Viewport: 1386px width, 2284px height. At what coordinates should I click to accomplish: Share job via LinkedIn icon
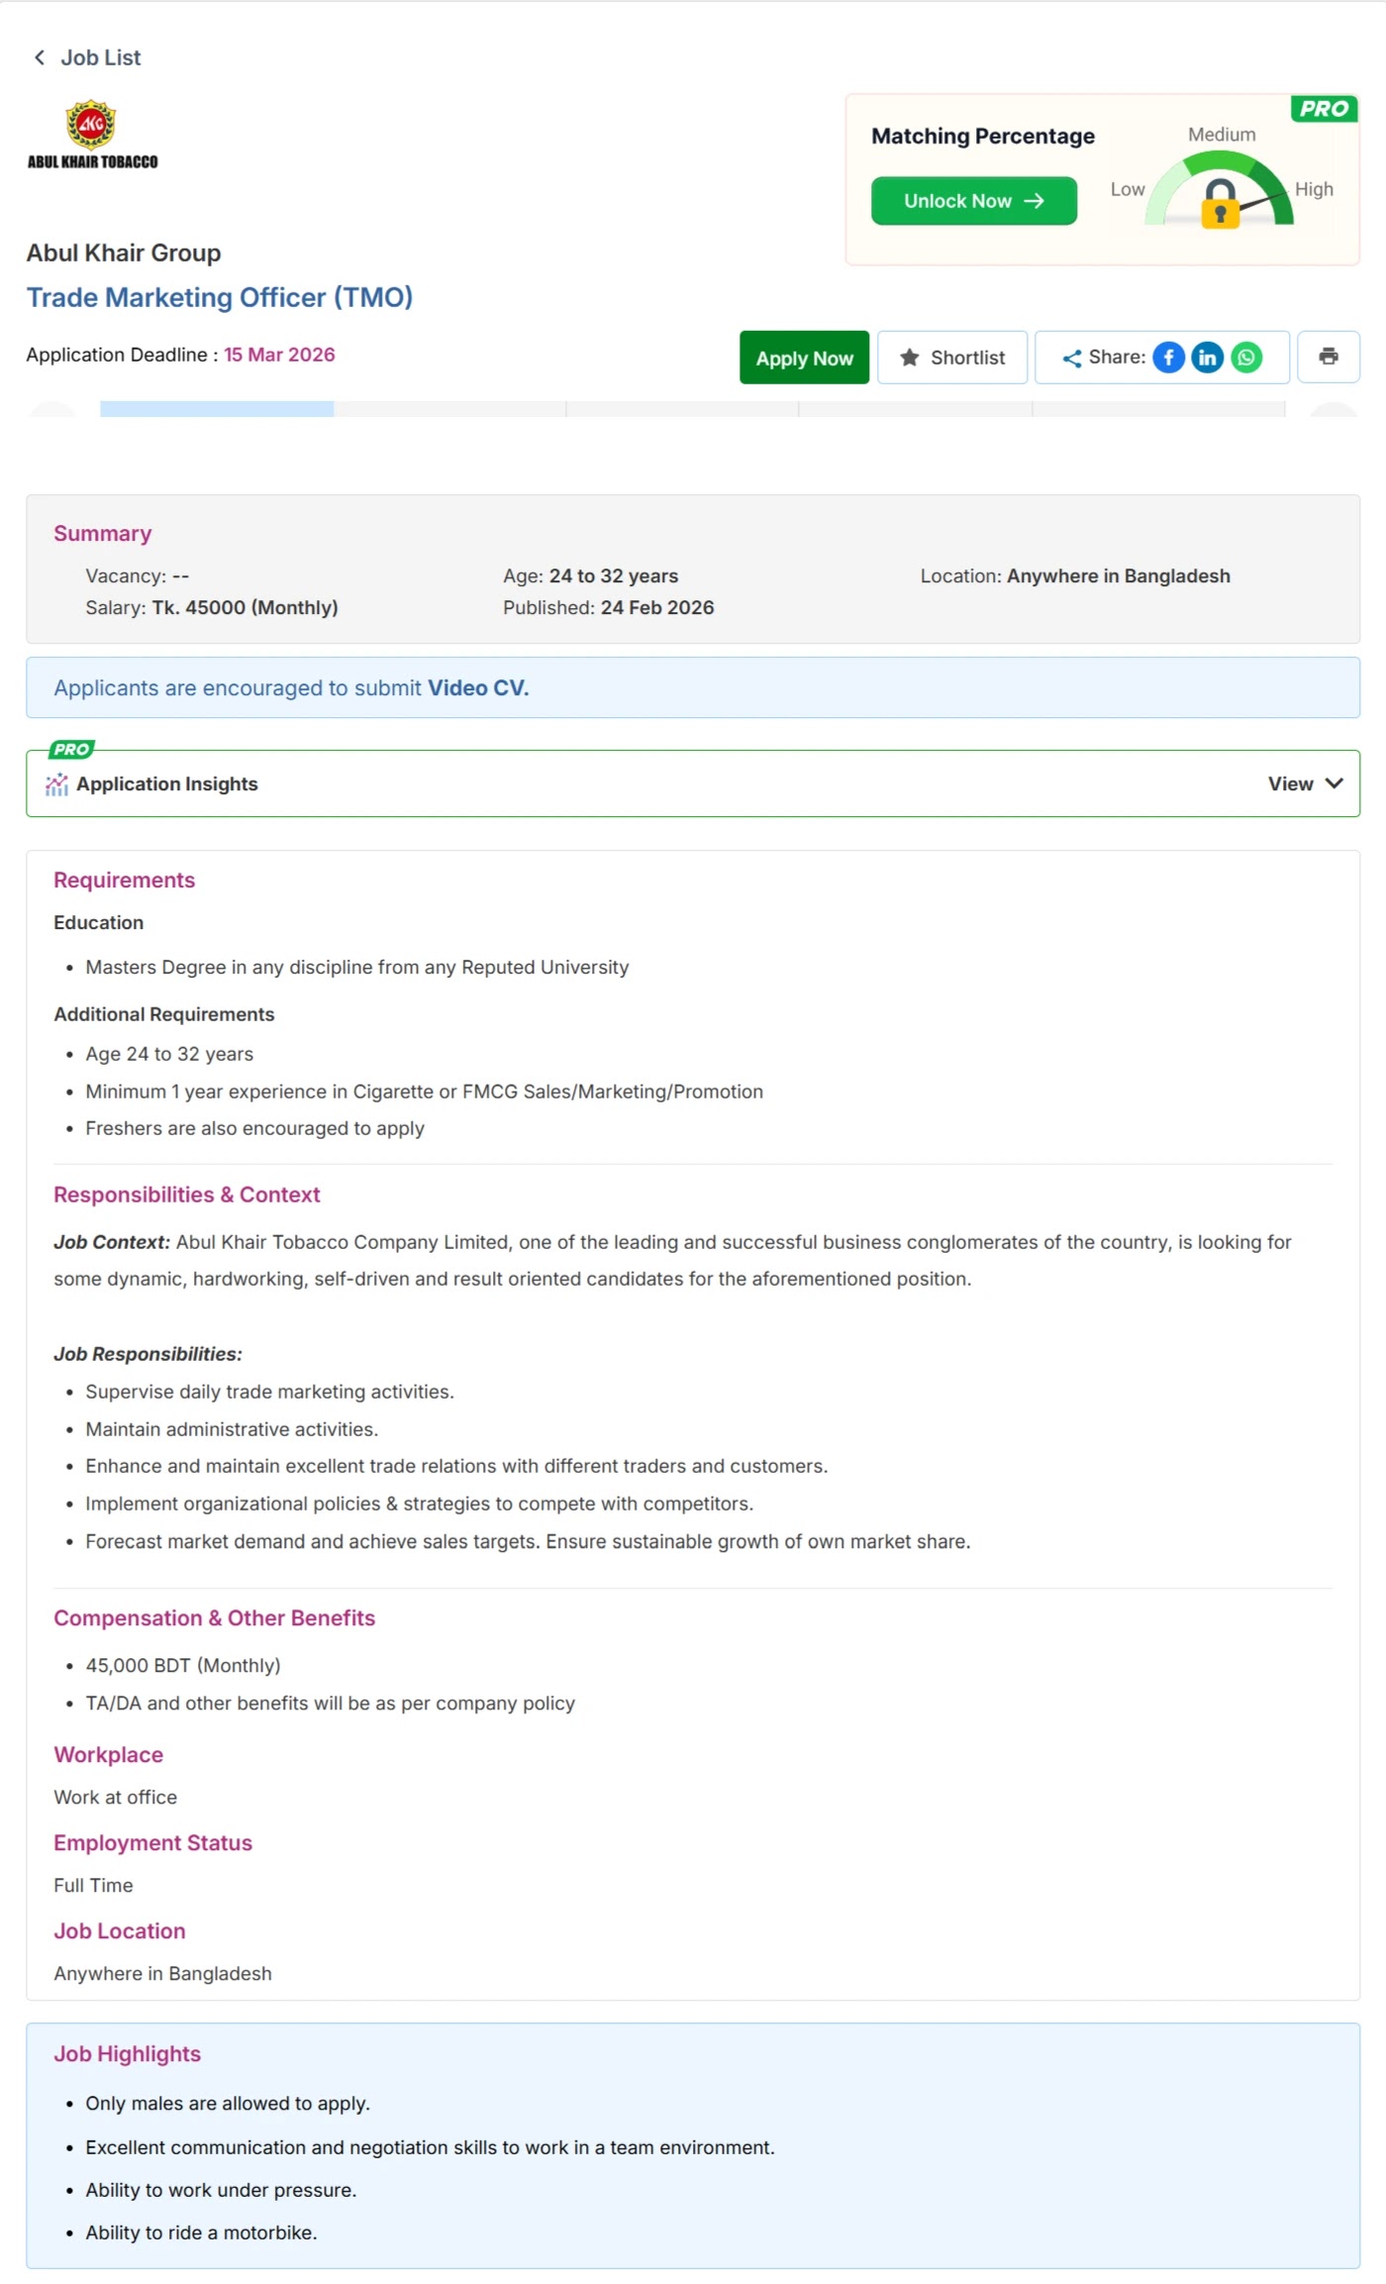(1207, 358)
